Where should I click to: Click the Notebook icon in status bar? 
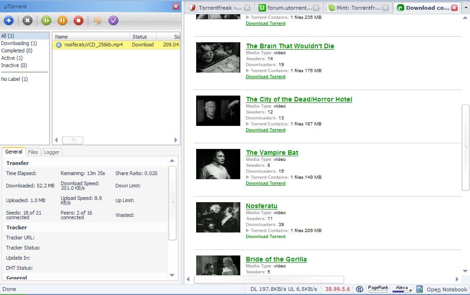pyautogui.click(x=419, y=289)
